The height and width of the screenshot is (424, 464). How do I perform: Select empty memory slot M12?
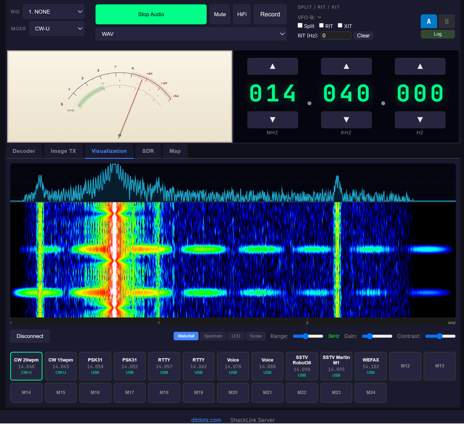tap(405, 366)
